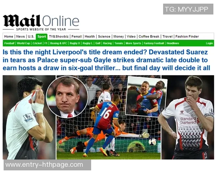
Task: Select the Coffee Break menu item
Action: tap(149, 37)
